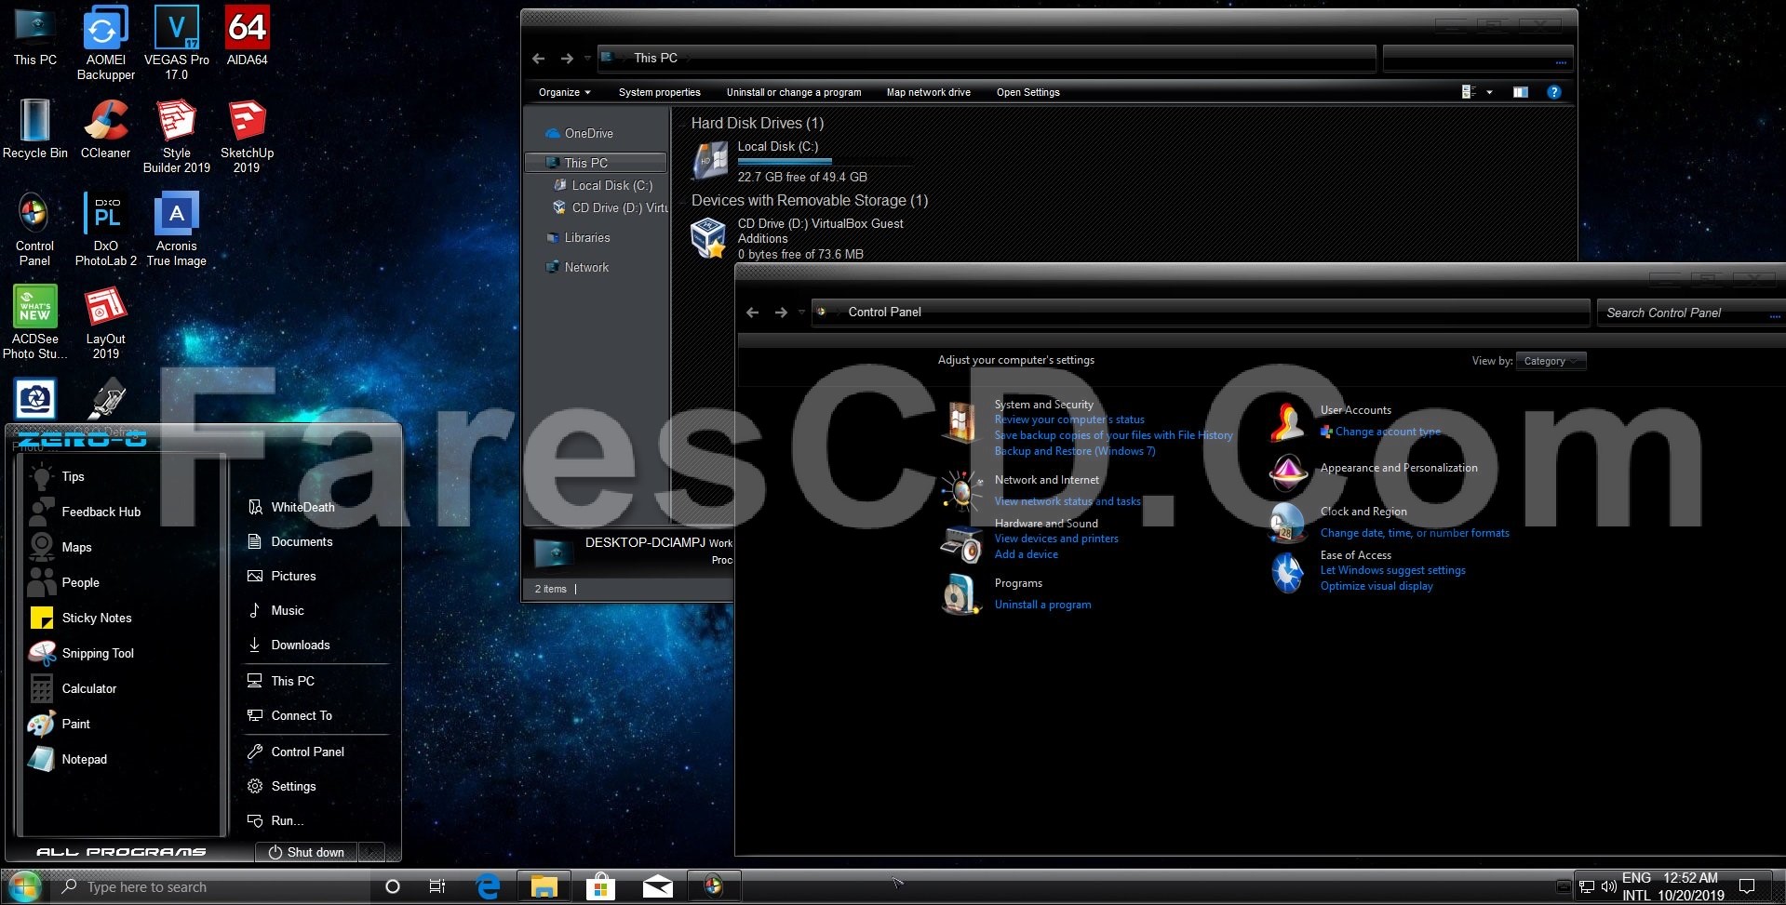Open the Style Builder 2019 desktop icon
The height and width of the screenshot is (905, 1786).
pos(176,136)
